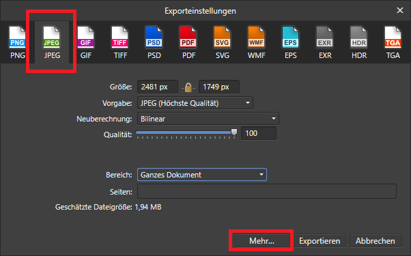Image resolution: width=411 pixels, height=256 pixels.
Task: Click the Mehr... button
Action: pos(261,241)
